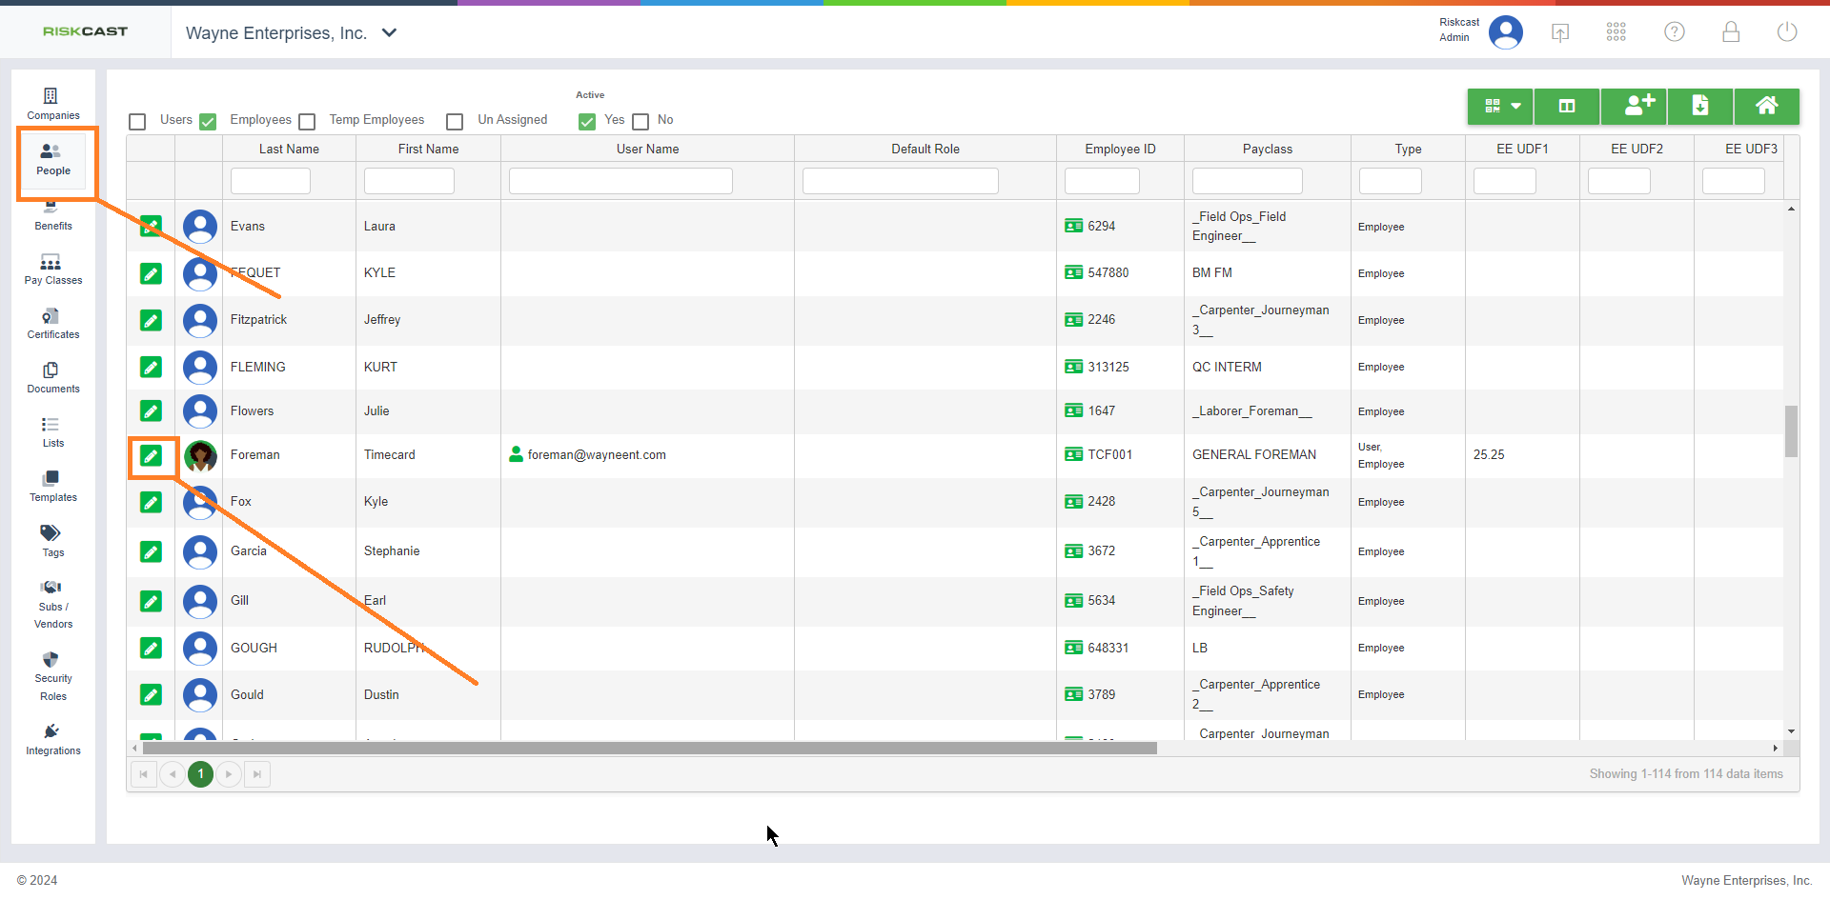
Task: Open the grid view options dropdown
Action: coord(1501,106)
